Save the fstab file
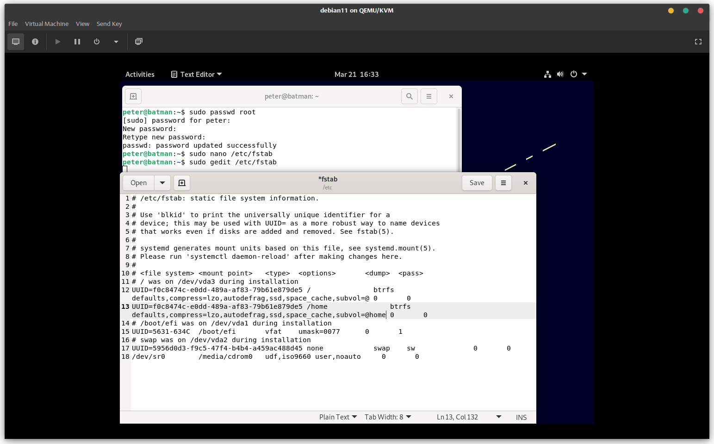The image size is (714, 444). pyautogui.click(x=477, y=183)
